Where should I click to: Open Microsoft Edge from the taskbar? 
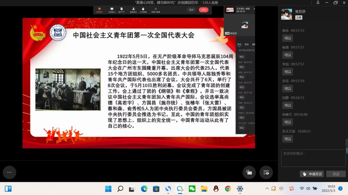point(144,189)
